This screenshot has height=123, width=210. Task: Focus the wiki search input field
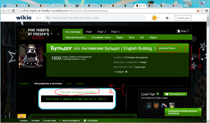pos(96,18)
